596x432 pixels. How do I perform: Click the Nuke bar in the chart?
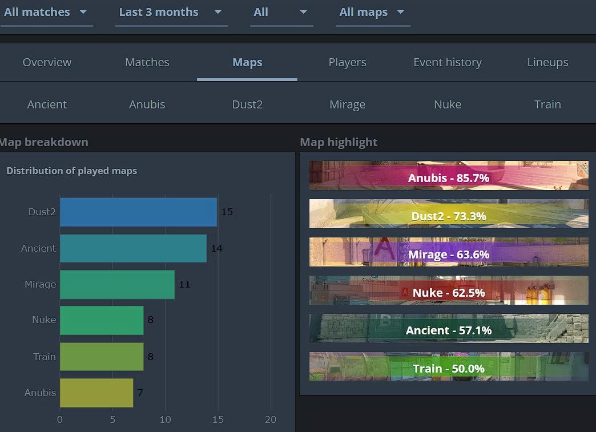tap(102, 320)
